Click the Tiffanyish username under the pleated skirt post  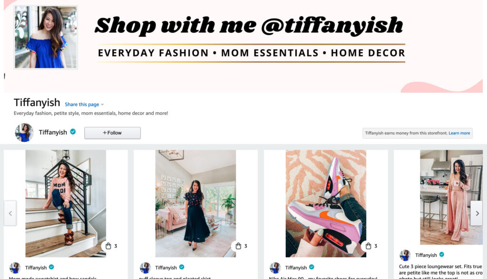click(166, 267)
